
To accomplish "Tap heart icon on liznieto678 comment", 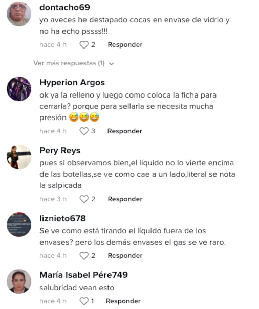I will [x=84, y=256].
